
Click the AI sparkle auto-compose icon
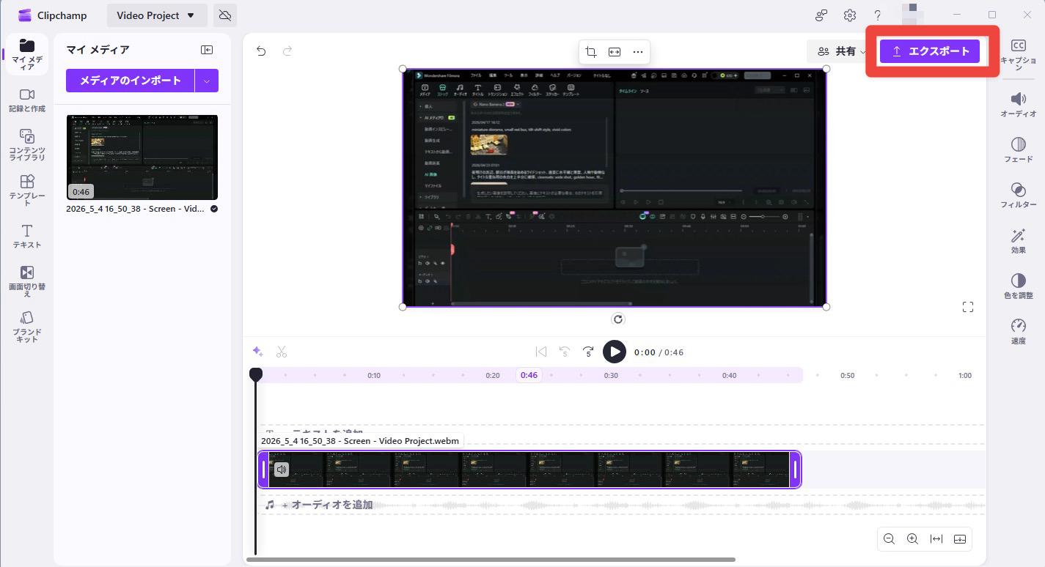(x=257, y=352)
